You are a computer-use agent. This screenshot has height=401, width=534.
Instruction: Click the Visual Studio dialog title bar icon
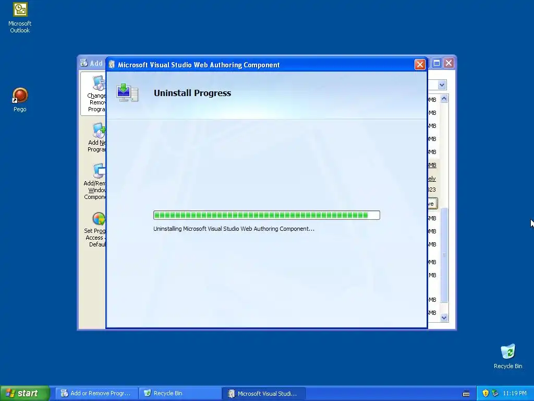(112, 64)
